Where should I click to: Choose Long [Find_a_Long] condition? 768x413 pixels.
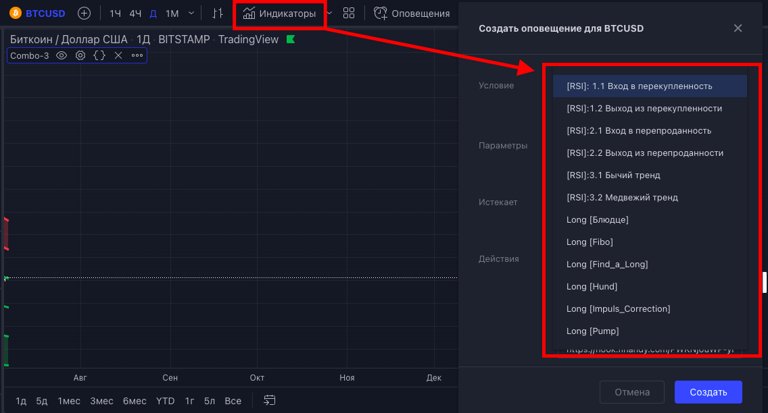[650, 265]
